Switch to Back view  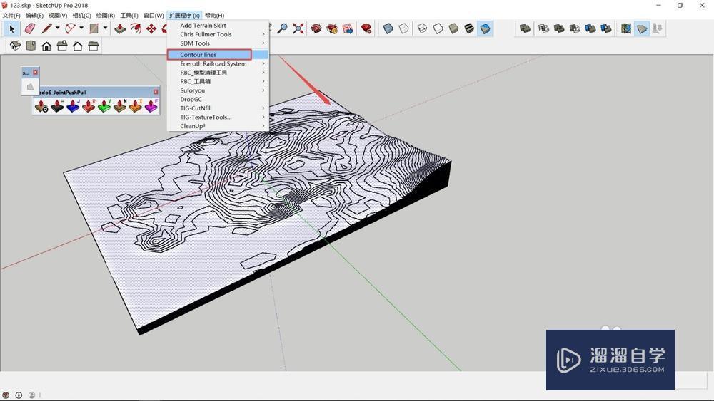[77, 46]
